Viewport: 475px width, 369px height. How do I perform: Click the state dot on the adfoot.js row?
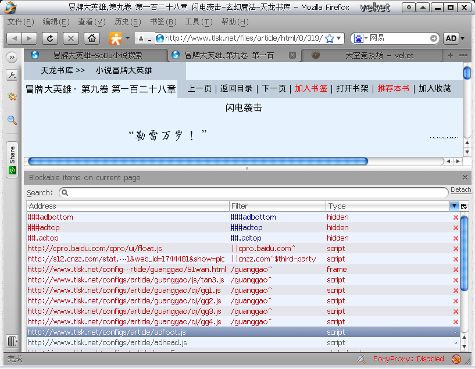coord(456,332)
